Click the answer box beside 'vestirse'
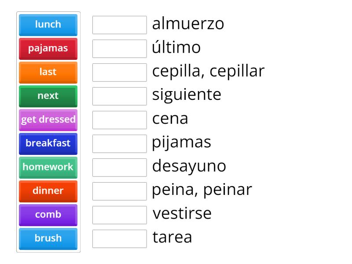Screen dimensions: 352x264 point(119,215)
